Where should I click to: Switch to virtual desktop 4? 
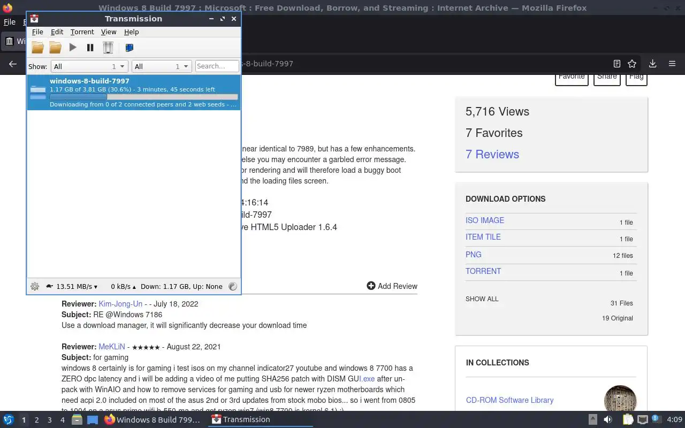pos(62,420)
